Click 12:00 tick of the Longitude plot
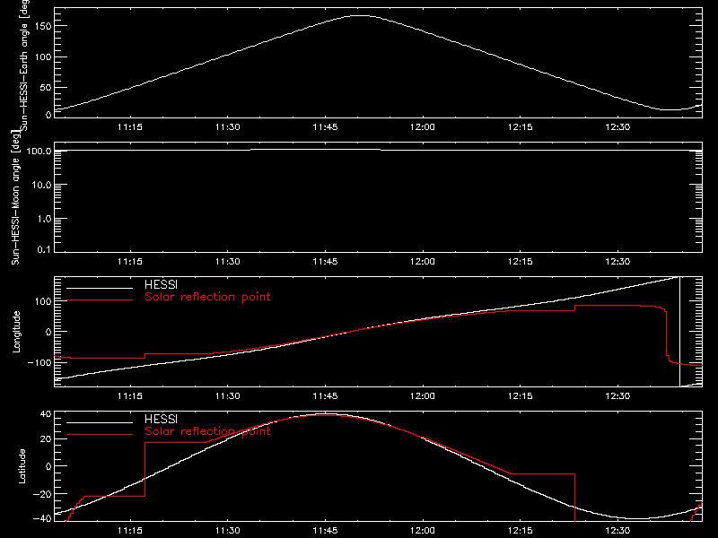Viewport: 718px width, 538px height. click(x=423, y=396)
